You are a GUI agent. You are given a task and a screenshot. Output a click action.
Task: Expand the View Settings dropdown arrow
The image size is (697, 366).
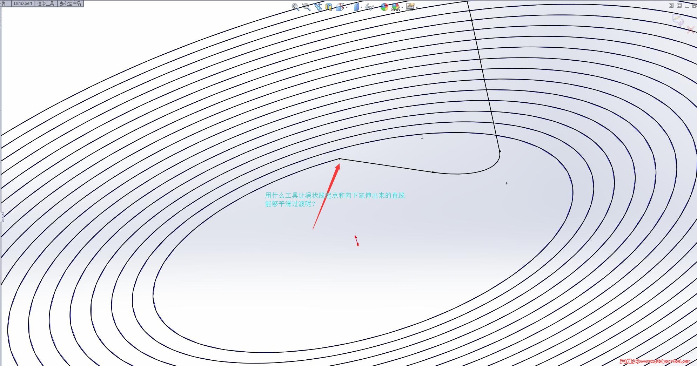pyautogui.click(x=417, y=7)
